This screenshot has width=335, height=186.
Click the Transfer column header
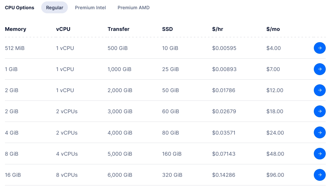118,29
